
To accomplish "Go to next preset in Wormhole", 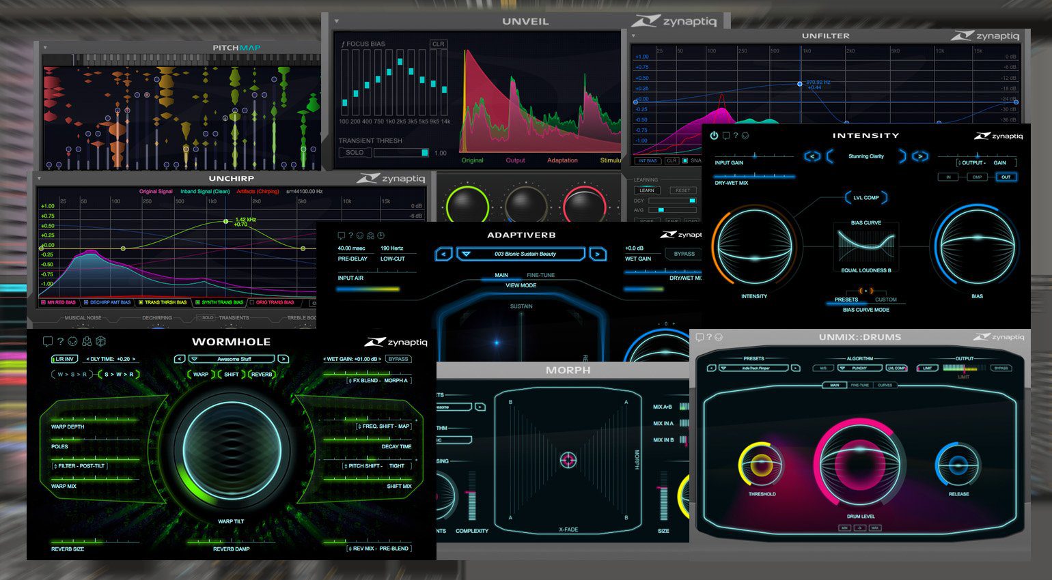I will [283, 359].
